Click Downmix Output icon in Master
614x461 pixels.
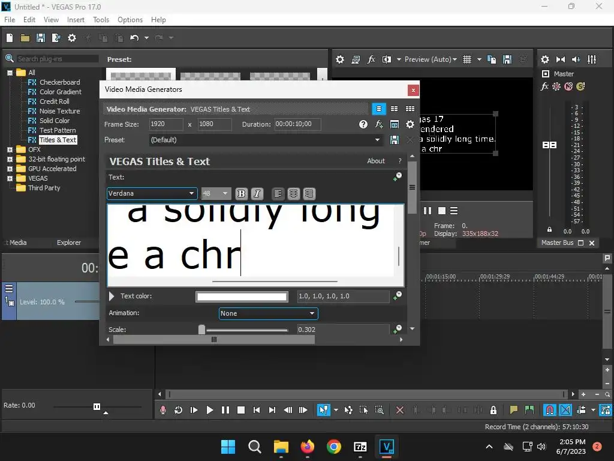[561, 59]
